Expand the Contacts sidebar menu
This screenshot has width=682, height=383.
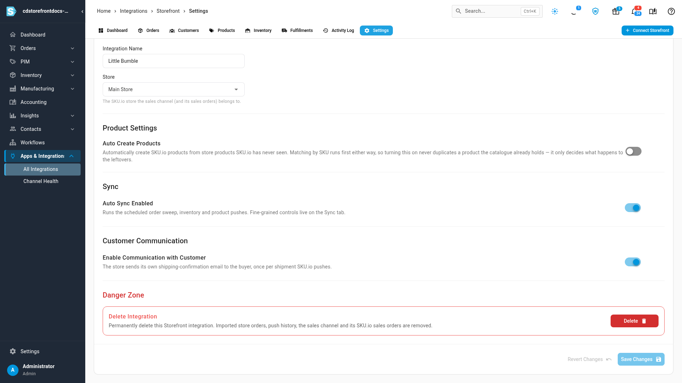72,129
